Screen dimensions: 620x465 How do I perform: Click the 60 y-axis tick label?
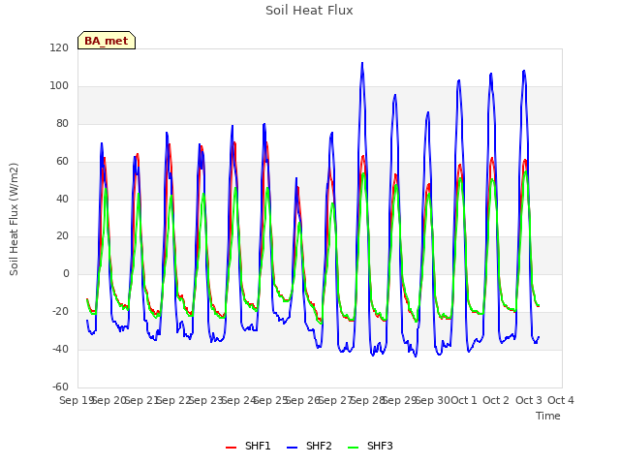click(x=62, y=161)
